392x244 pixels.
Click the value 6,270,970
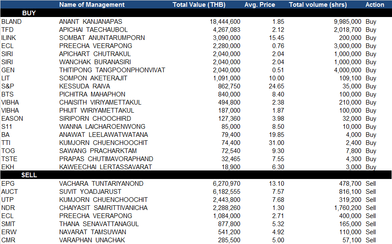click(227, 184)
